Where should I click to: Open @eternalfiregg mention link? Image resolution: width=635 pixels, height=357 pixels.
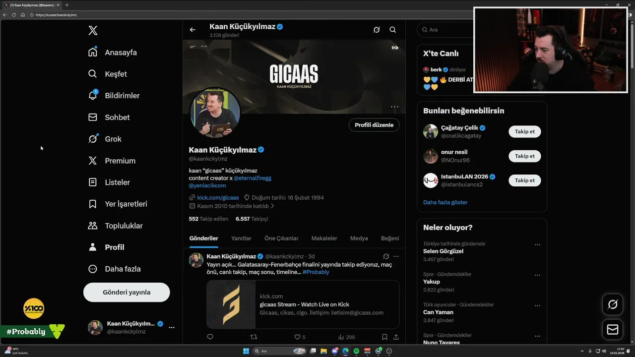253,178
